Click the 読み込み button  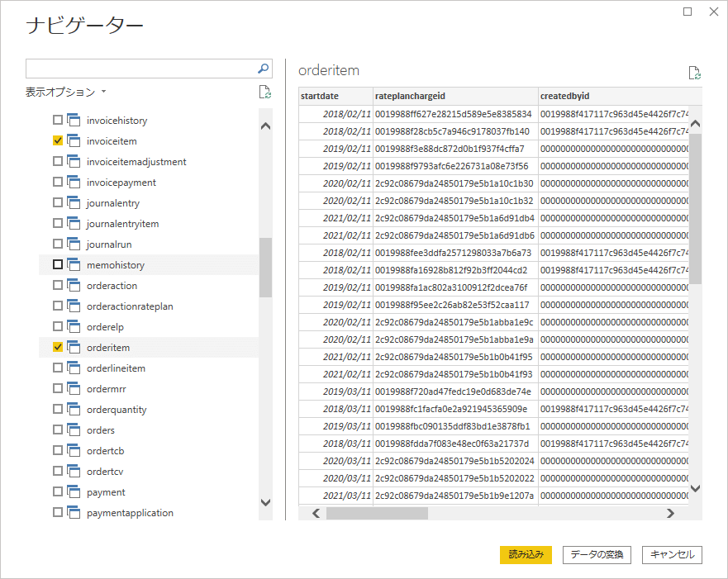(x=526, y=555)
